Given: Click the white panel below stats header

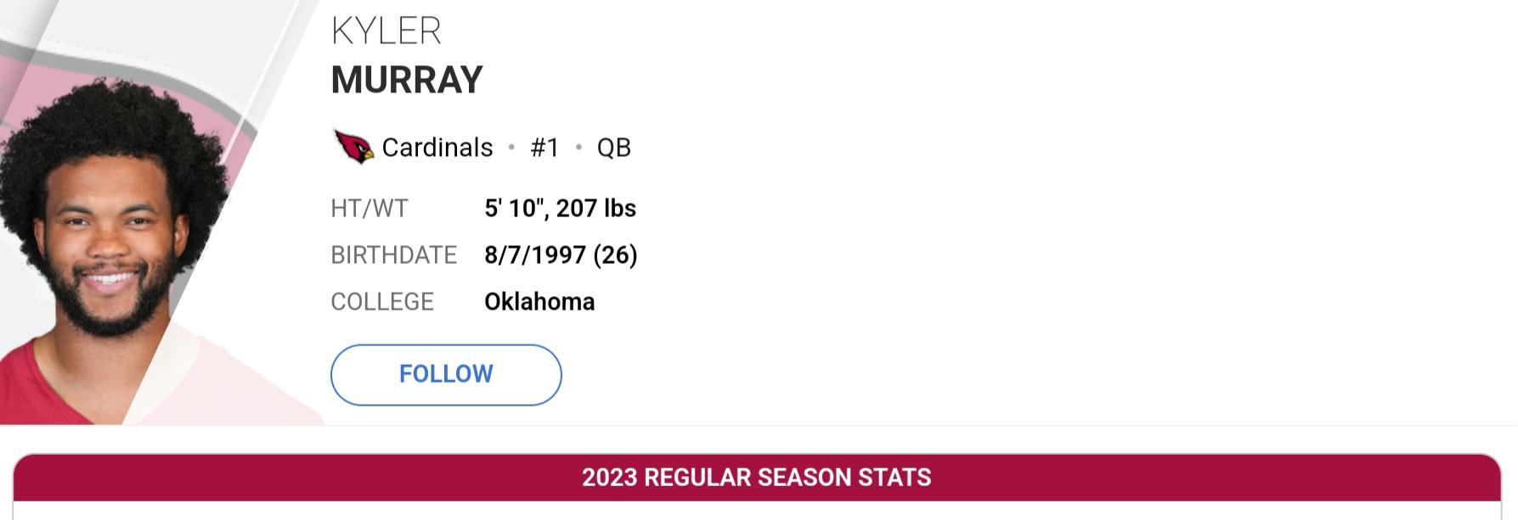Looking at the screenshot, I should tap(757, 511).
